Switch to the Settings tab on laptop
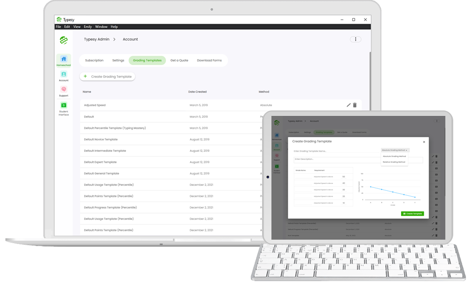This screenshot has height=286, width=468. [x=118, y=60]
